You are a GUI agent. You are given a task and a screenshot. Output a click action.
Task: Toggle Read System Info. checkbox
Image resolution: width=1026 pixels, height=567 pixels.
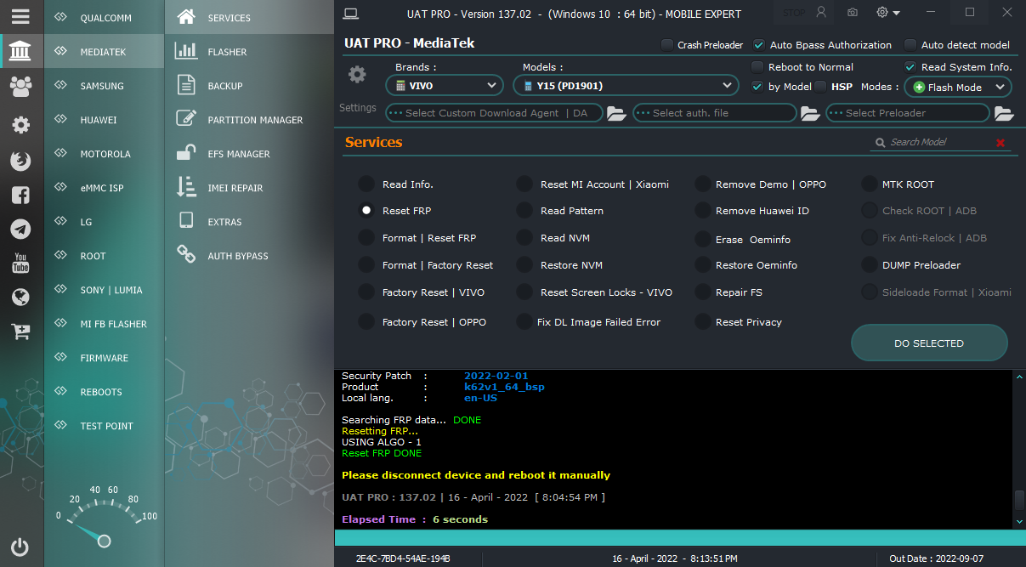910,67
